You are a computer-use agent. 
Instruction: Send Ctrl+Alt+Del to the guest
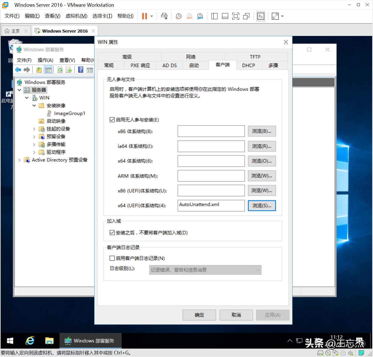pos(164,16)
